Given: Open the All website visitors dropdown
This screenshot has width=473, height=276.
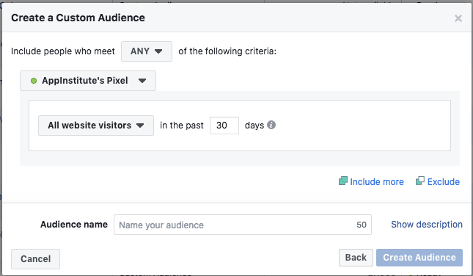Looking at the screenshot, I should click(x=96, y=126).
